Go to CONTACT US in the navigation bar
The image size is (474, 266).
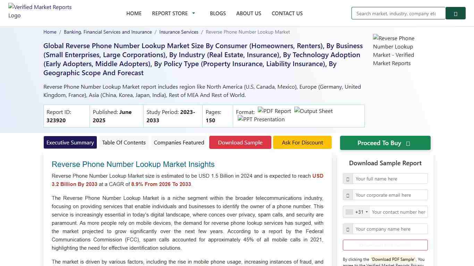point(287,13)
